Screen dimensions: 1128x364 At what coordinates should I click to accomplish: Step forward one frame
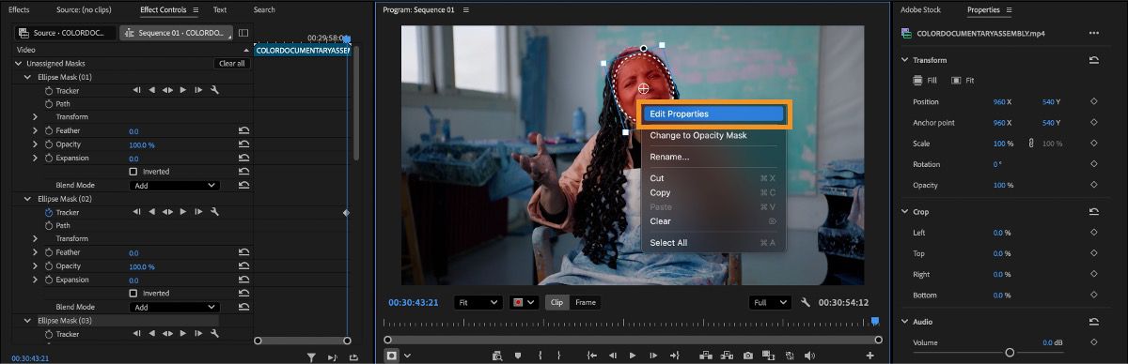pos(653,356)
